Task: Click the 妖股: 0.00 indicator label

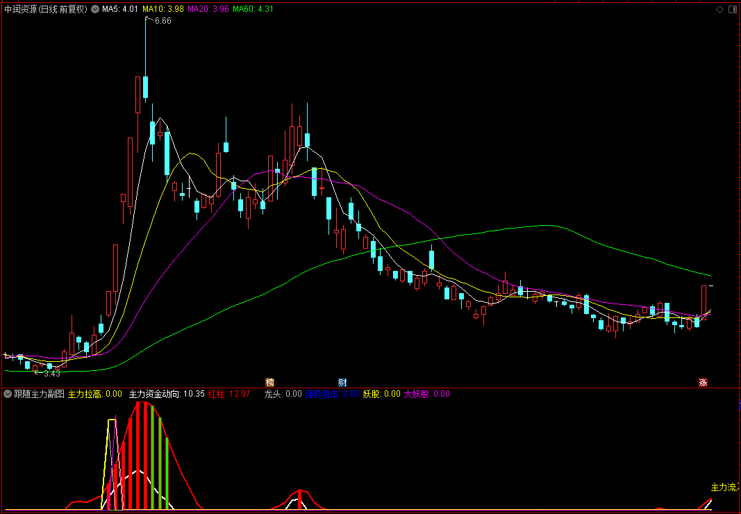Action: click(381, 394)
